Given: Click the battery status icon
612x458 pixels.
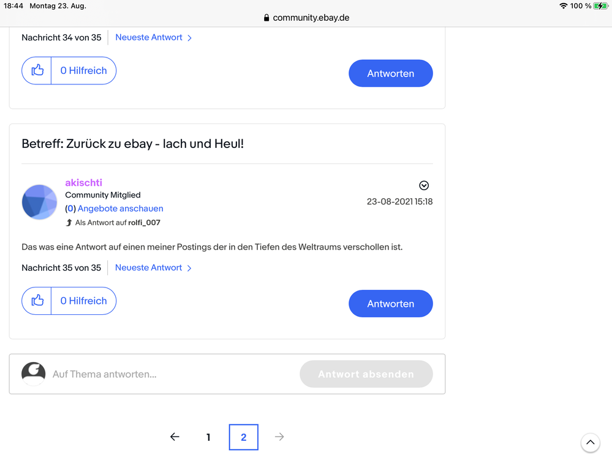Looking at the screenshot, I should pos(600,6).
